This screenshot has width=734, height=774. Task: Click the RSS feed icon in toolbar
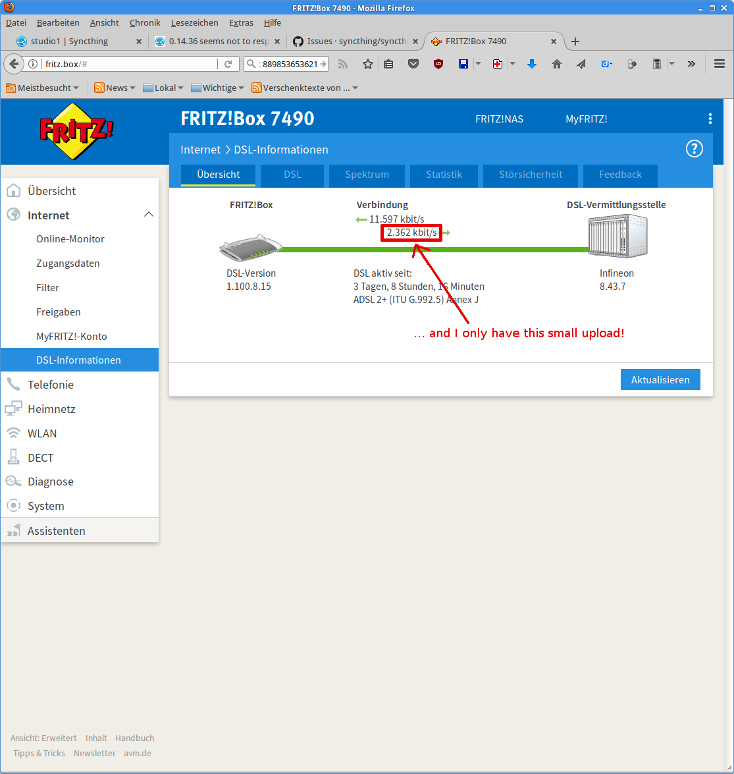343,64
